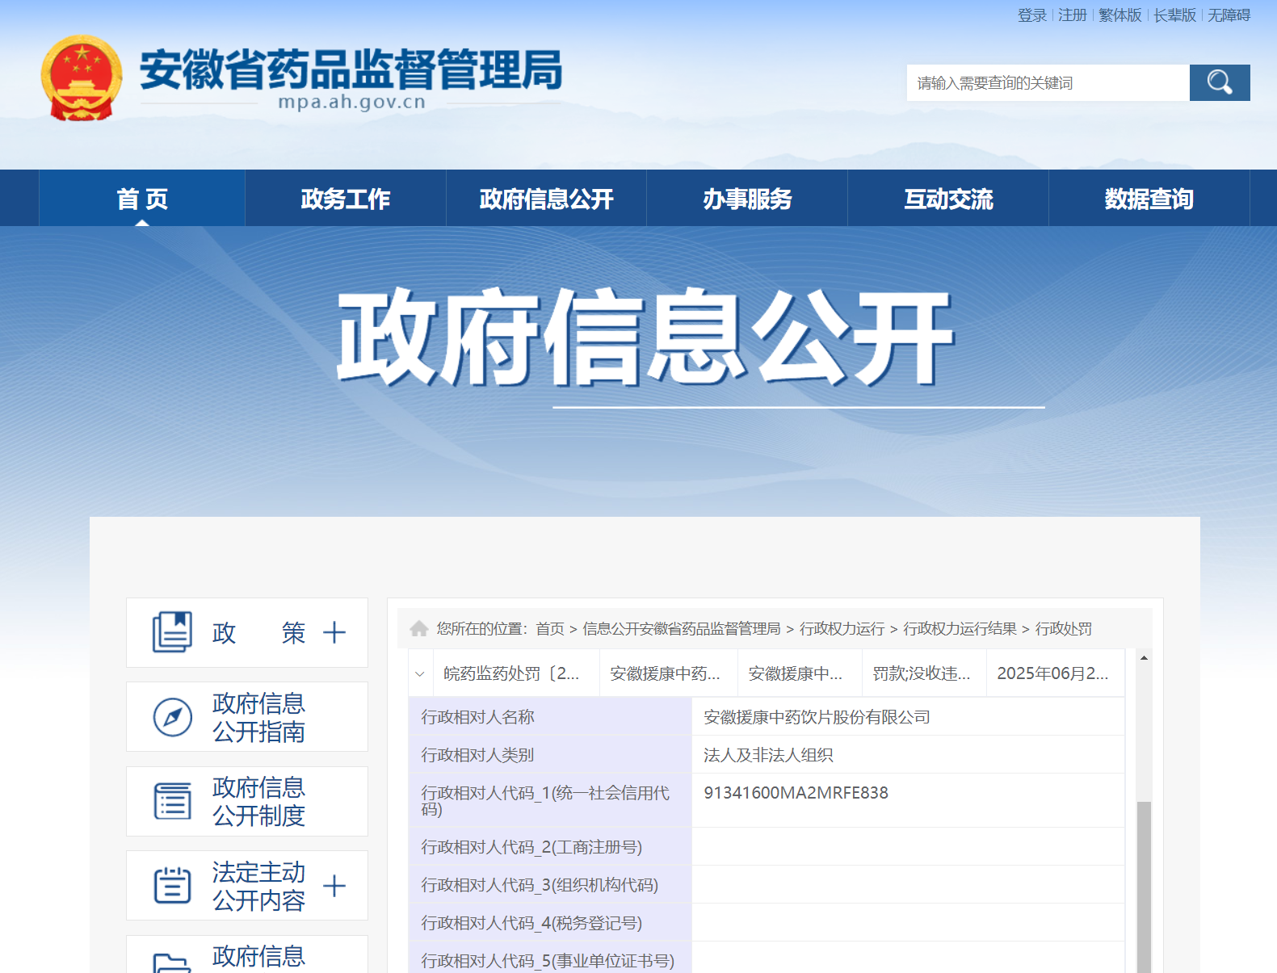Open 政府信息公开指南 sidebar item
This screenshot has width=1277, height=973.
247,717
